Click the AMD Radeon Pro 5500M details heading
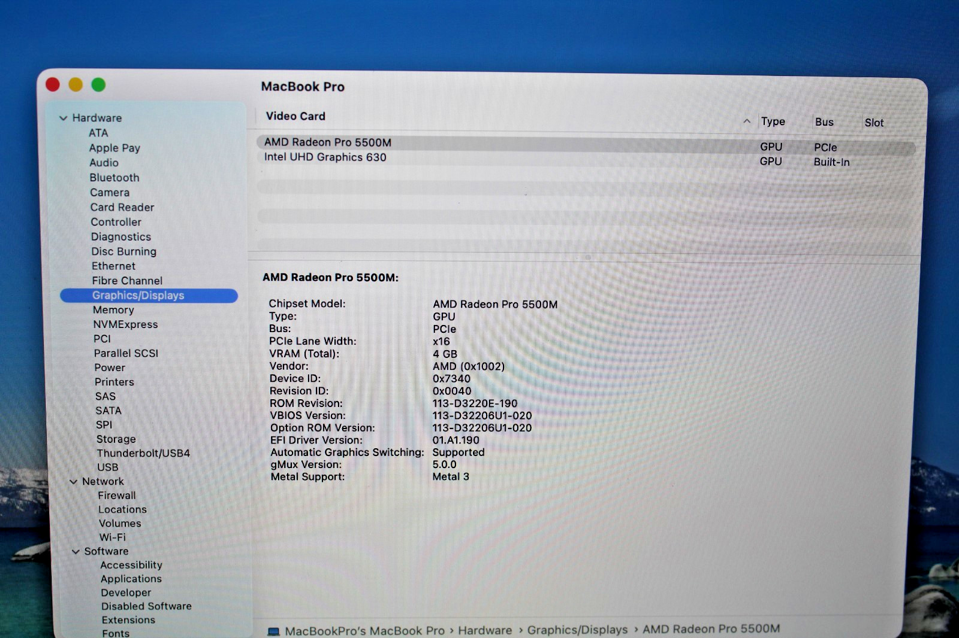 (x=330, y=278)
